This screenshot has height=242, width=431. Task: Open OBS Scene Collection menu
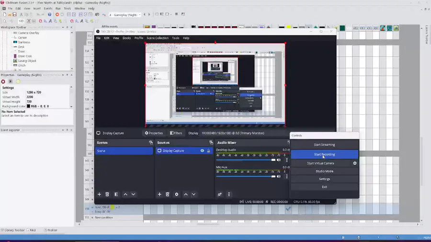click(x=158, y=38)
